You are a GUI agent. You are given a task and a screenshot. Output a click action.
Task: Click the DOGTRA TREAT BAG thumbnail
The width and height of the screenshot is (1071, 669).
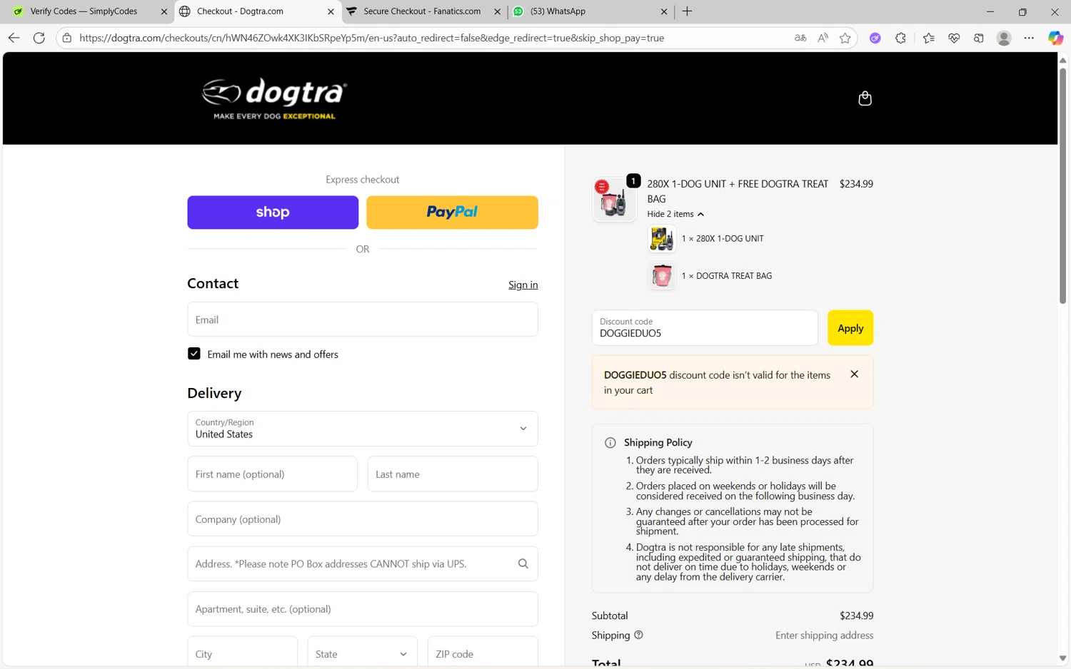(661, 276)
